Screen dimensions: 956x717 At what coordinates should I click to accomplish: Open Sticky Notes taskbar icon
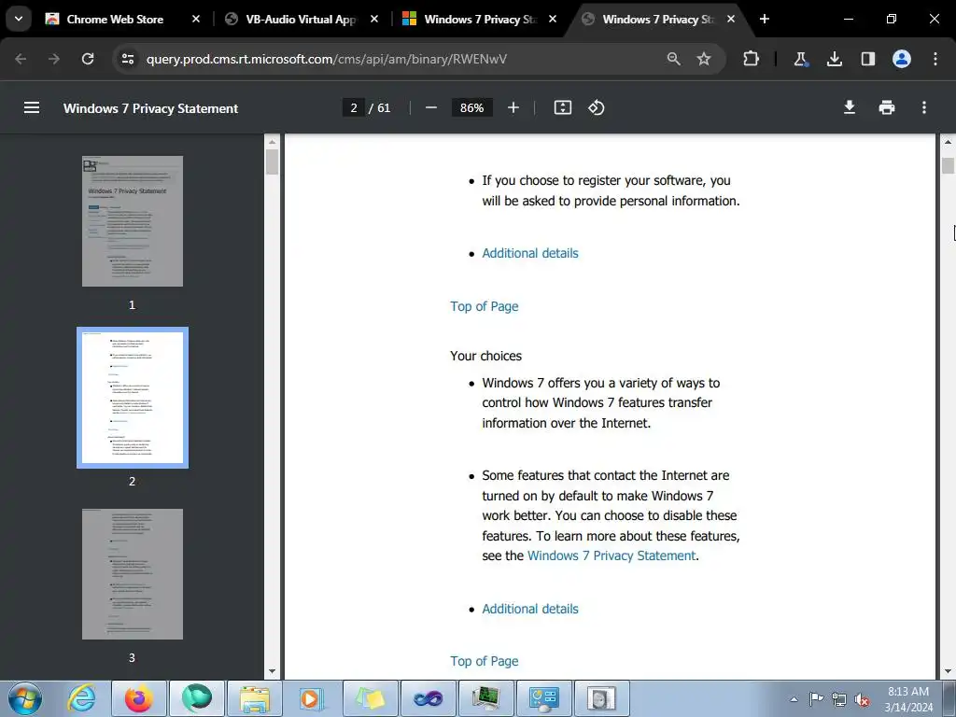370,698
